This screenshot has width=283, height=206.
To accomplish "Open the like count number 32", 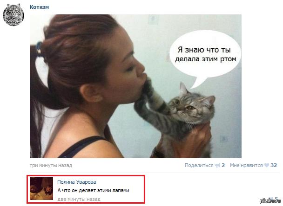I will 274,165.
